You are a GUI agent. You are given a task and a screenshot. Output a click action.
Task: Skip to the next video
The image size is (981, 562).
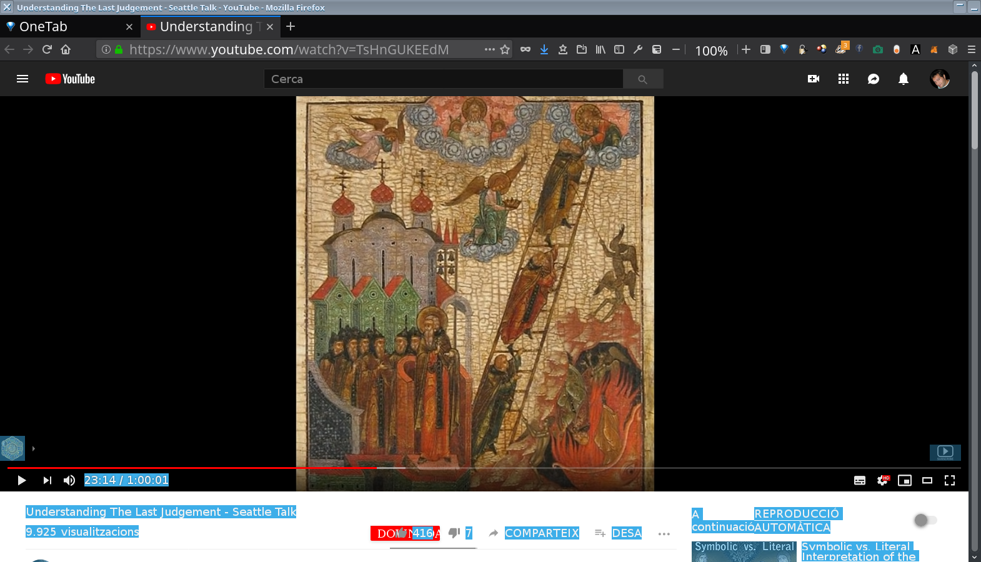click(x=47, y=480)
